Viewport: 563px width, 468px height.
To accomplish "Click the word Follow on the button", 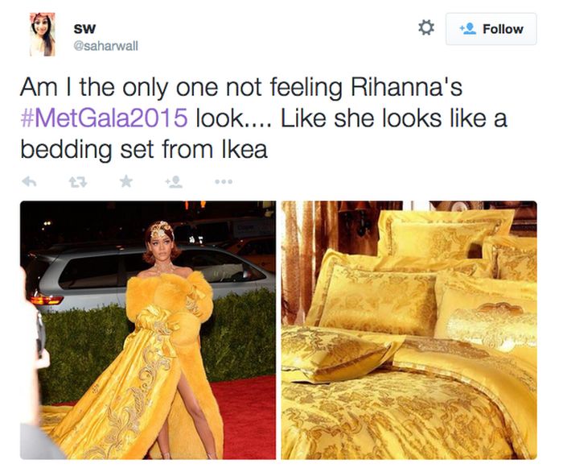I will (503, 29).
